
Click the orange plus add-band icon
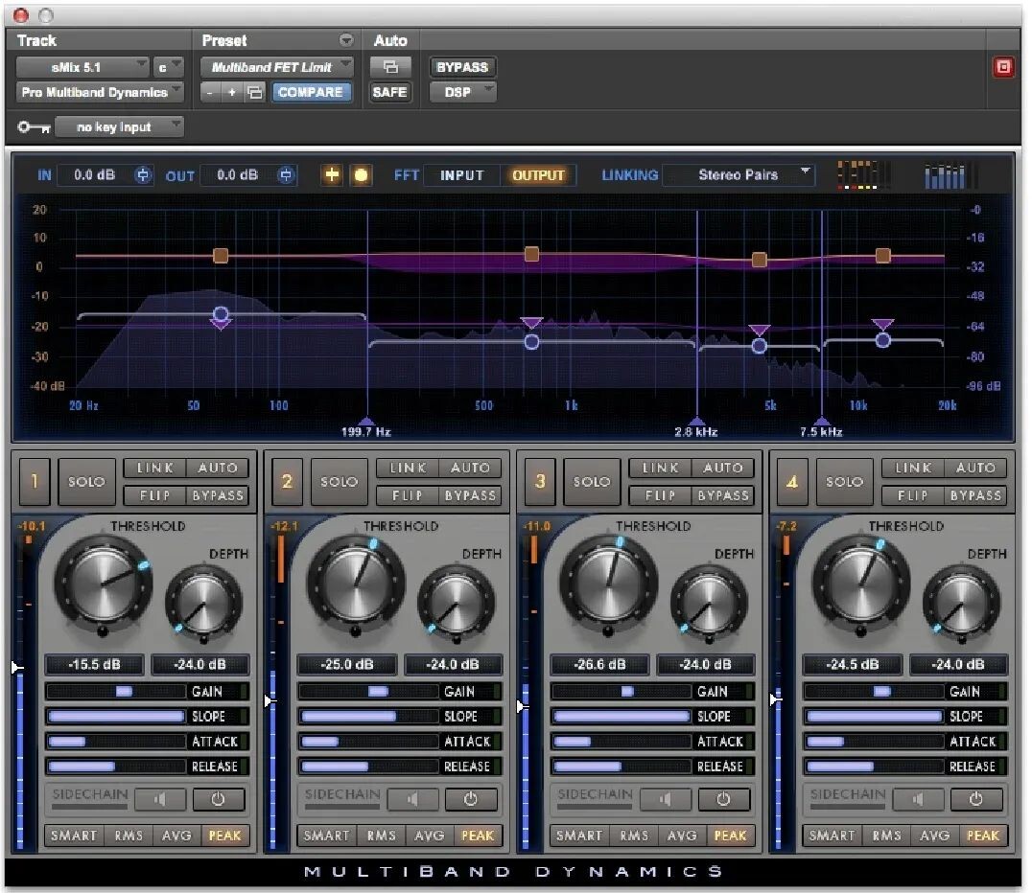332,175
